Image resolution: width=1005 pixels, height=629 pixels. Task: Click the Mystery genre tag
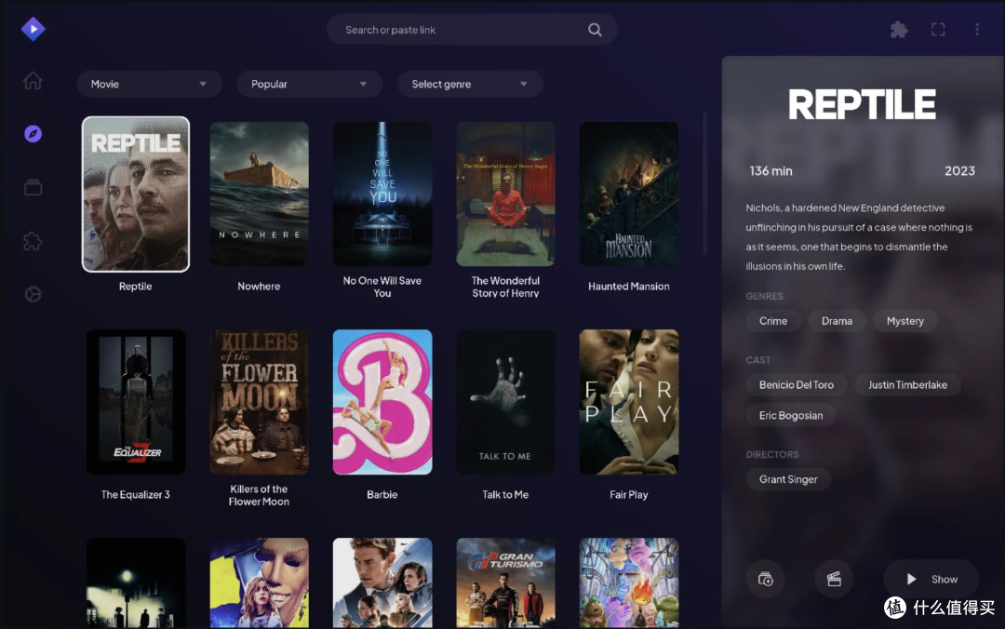905,321
